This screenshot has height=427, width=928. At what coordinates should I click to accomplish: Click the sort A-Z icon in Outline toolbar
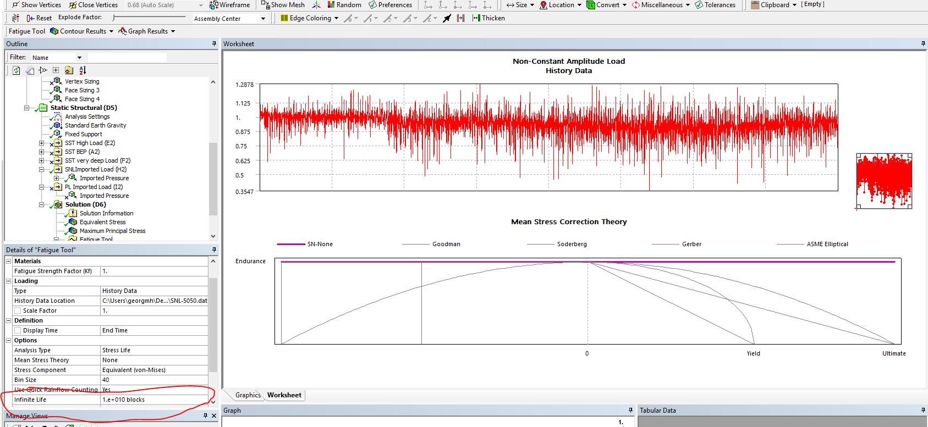(83, 70)
